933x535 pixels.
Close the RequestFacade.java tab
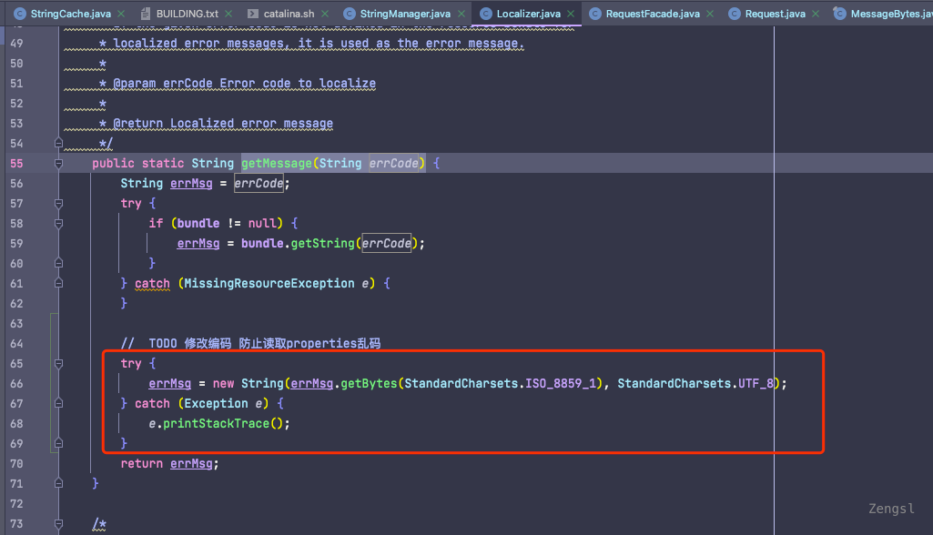711,15
